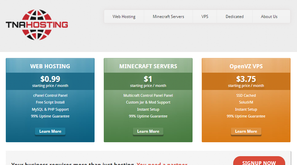The image size is (297, 165).
Task: Click Learn More in the Web Hosting card
Action: point(50,131)
